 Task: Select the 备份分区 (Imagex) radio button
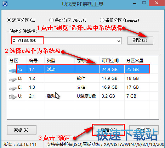click(x=102, y=20)
